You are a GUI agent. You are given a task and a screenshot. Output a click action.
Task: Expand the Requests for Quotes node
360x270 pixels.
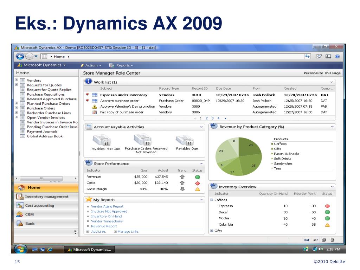click(x=16, y=85)
